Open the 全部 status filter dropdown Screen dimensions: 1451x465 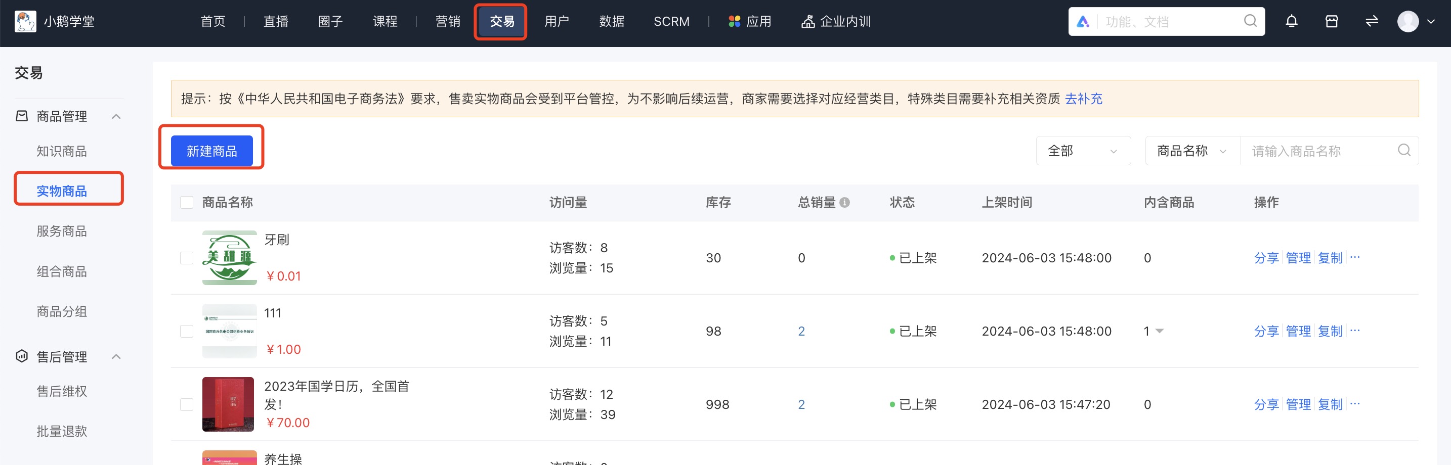point(1083,150)
